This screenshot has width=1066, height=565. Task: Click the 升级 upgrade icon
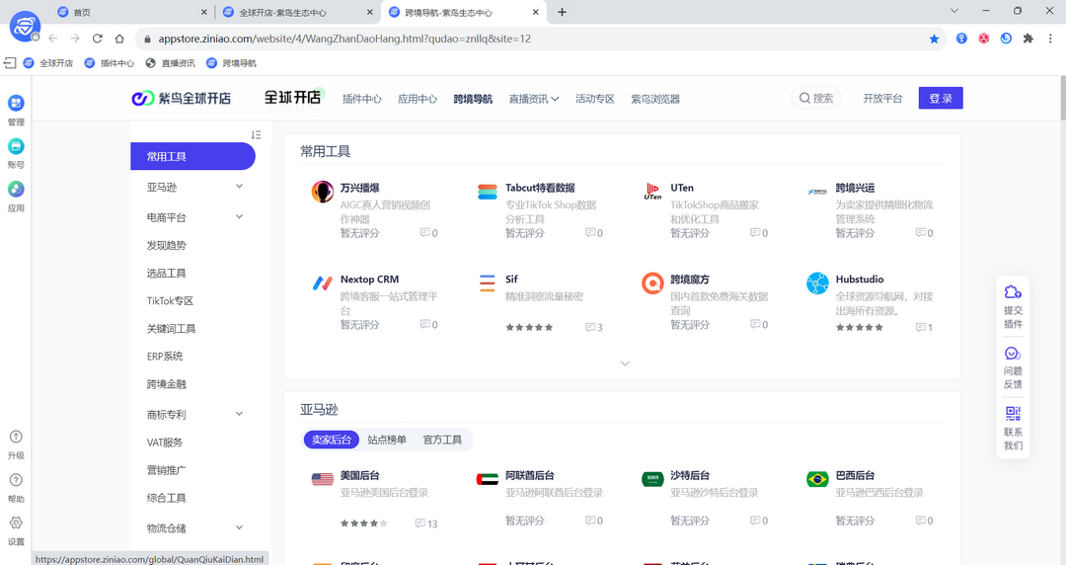click(16, 437)
